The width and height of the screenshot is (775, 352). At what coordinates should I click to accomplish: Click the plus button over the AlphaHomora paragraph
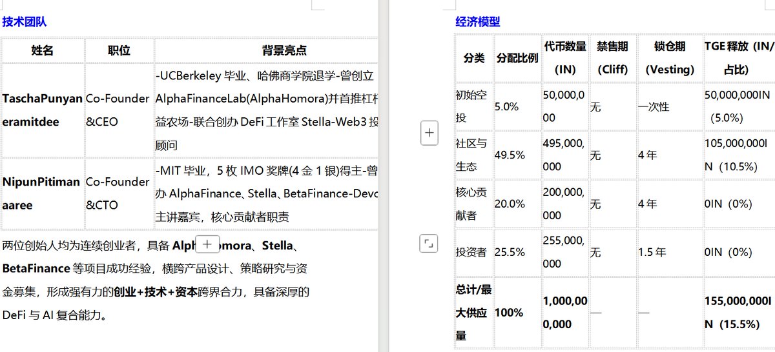click(x=207, y=244)
